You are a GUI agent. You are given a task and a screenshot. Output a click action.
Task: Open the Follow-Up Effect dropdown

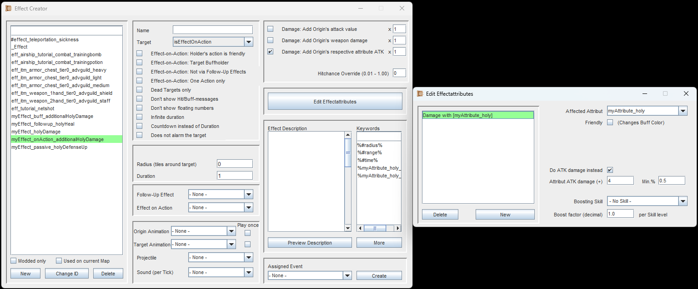pos(220,194)
